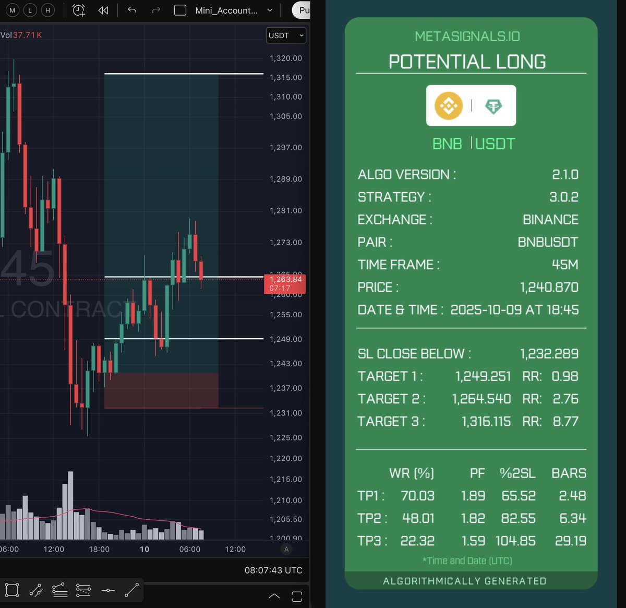Select the parallel channel drawing tool

point(36,590)
